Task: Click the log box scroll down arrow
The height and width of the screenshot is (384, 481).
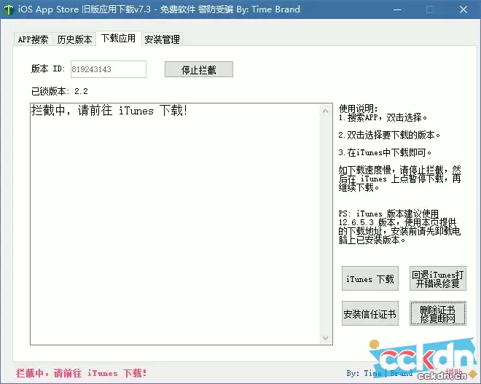Action: 326,337
